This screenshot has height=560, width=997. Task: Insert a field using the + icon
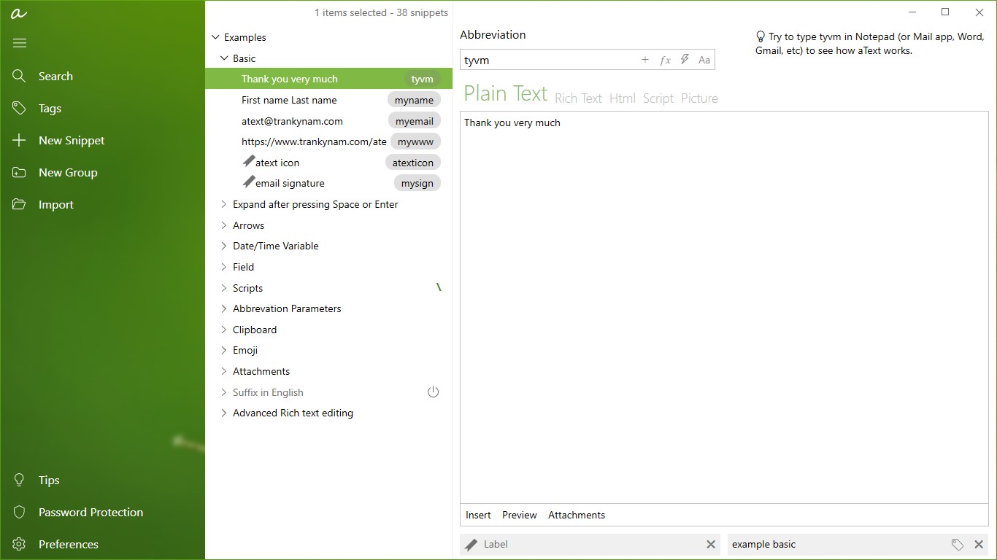point(644,59)
